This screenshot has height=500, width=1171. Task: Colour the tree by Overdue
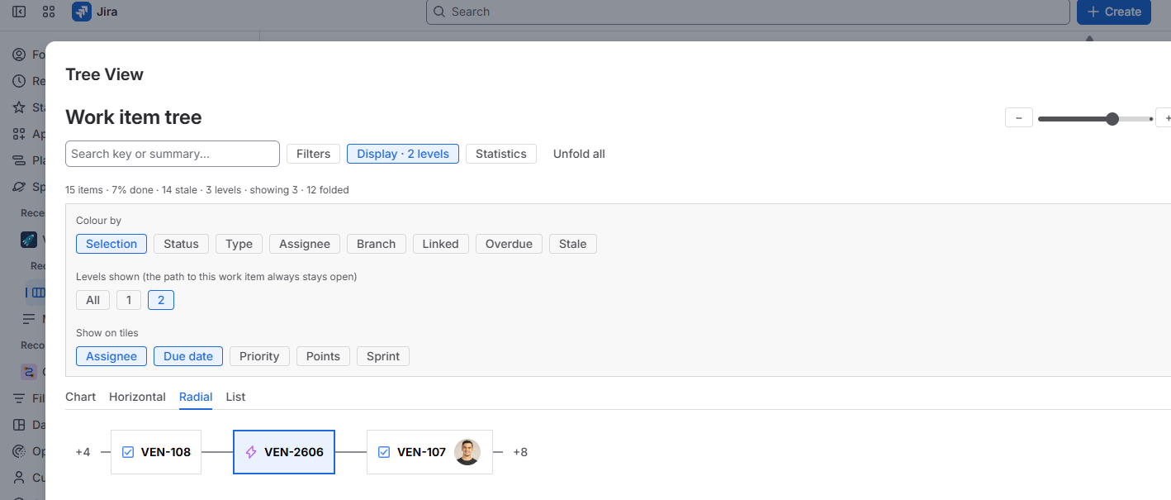509,244
